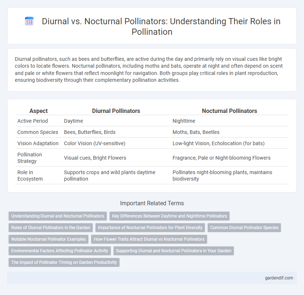Image resolution: width=304 pixels, height=295 pixels.
Task: Select the 'Nocturnal Pollinators' column header
Action: (229, 111)
